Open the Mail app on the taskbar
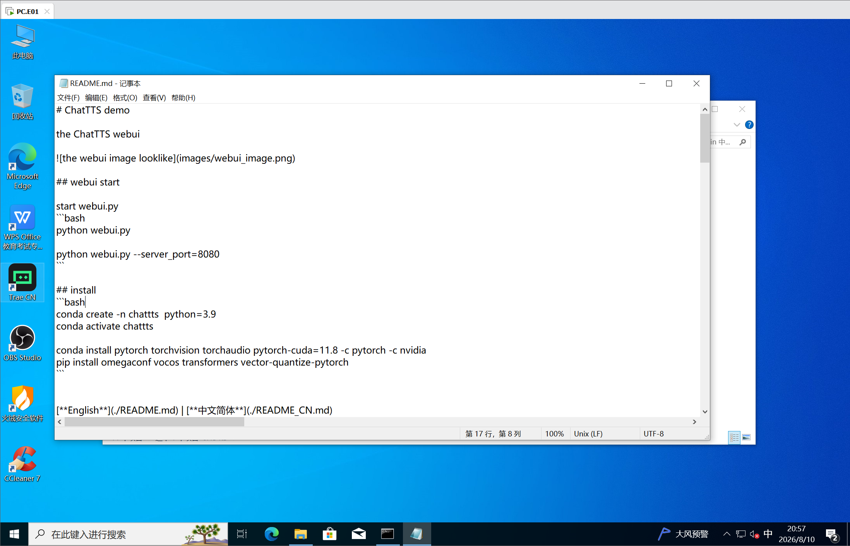 click(359, 534)
